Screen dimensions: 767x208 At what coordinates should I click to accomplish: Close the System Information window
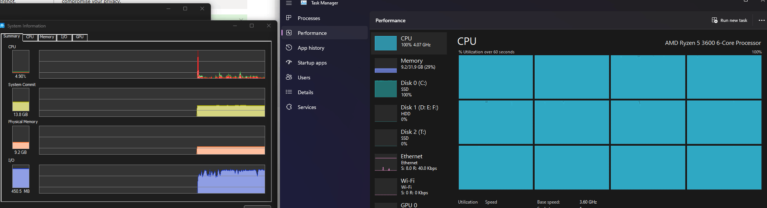click(x=269, y=26)
